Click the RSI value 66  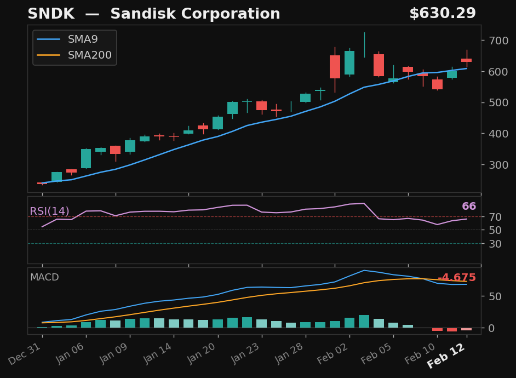469,207
